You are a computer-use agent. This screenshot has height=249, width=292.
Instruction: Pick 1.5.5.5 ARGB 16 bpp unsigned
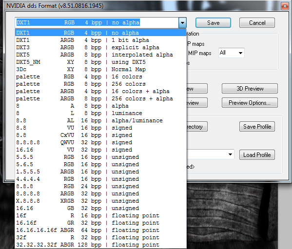tap(100, 172)
